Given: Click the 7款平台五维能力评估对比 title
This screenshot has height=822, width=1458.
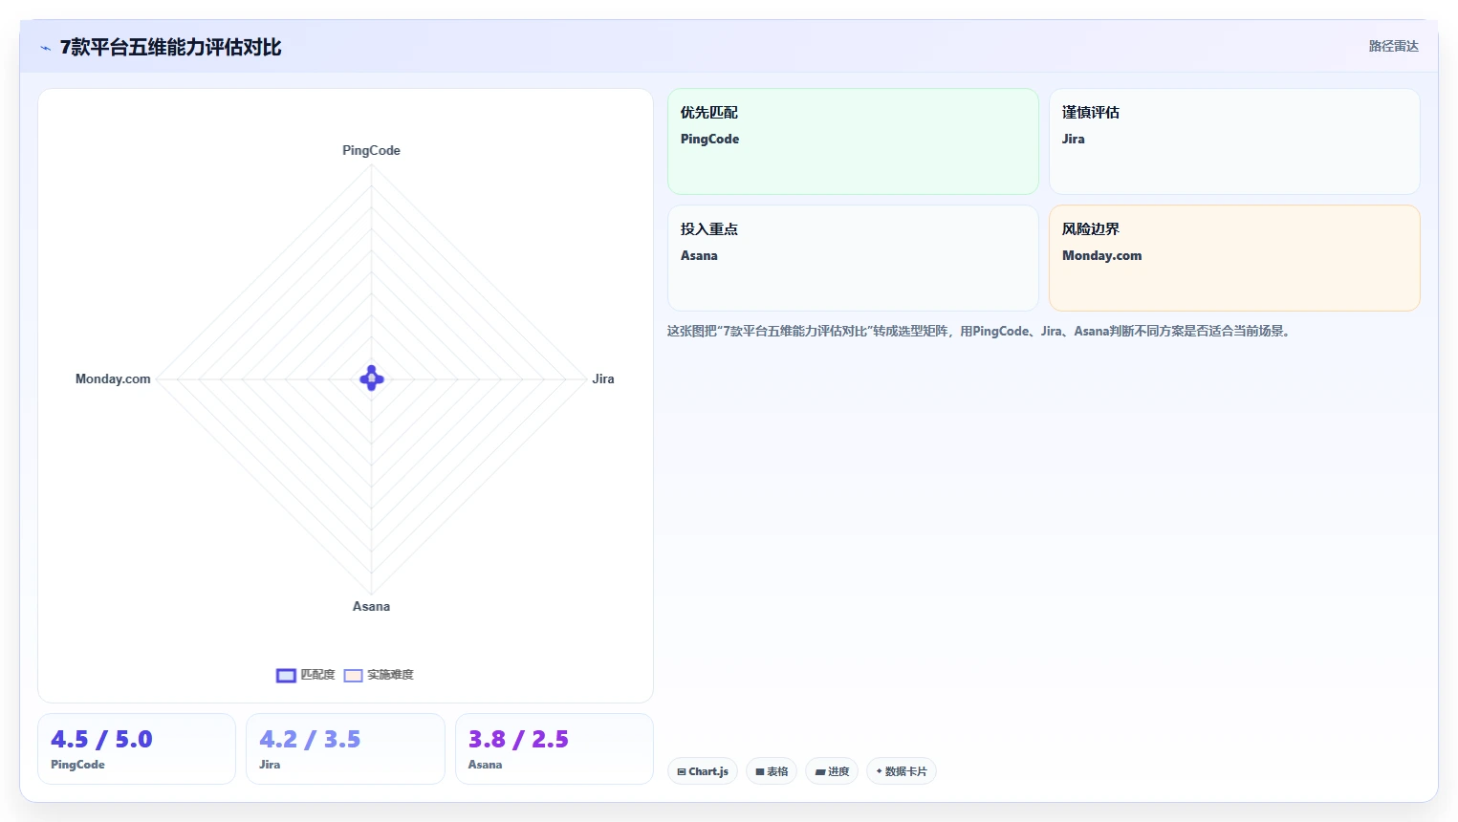Looking at the screenshot, I should click(x=171, y=47).
